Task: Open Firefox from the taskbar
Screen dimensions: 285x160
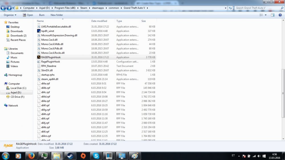Action: tap(31, 156)
